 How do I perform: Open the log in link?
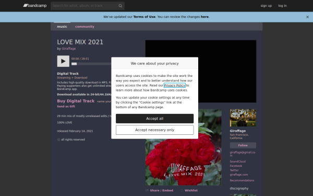[x=282, y=6]
